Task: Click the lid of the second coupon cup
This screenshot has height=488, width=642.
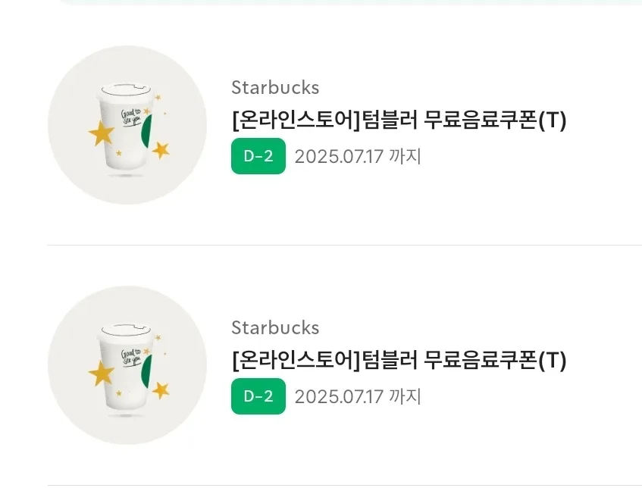Action: [x=125, y=332]
